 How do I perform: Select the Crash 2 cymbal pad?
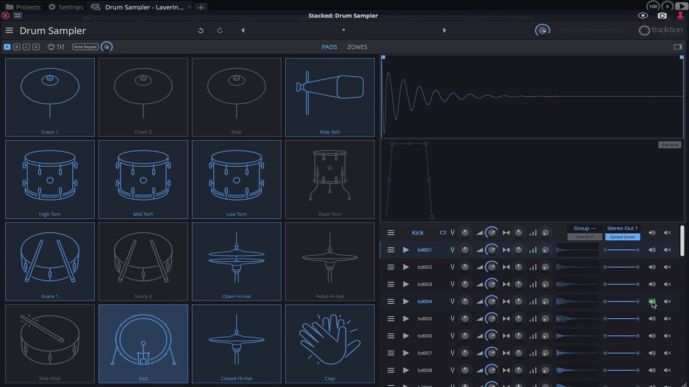[x=143, y=97]
